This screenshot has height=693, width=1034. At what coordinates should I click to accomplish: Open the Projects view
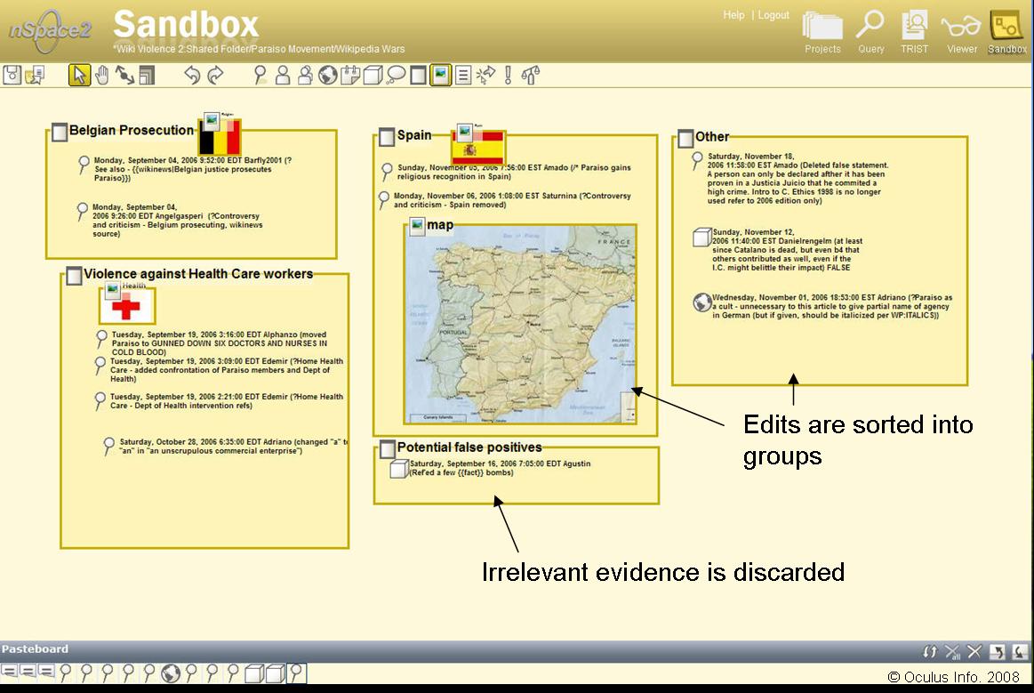point(822,32)
